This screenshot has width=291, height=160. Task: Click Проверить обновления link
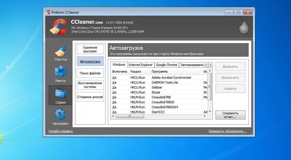(x=227, y=131)
